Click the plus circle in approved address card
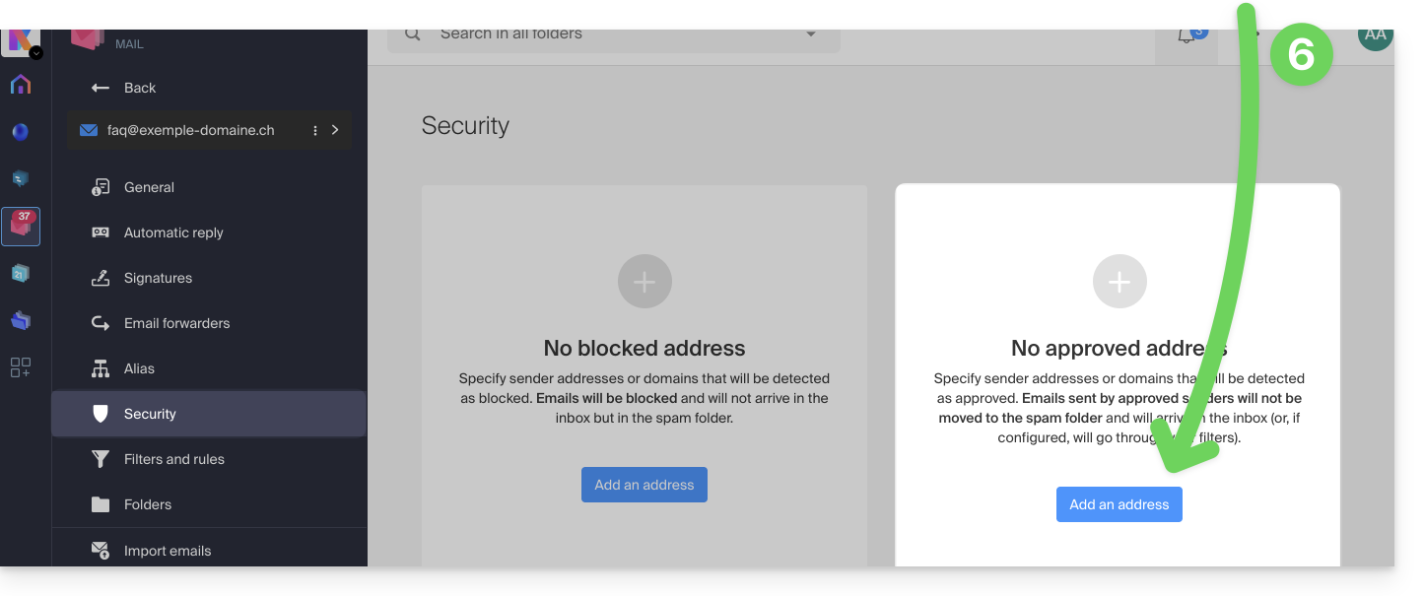1424x596 pixels. [1119, 283]
